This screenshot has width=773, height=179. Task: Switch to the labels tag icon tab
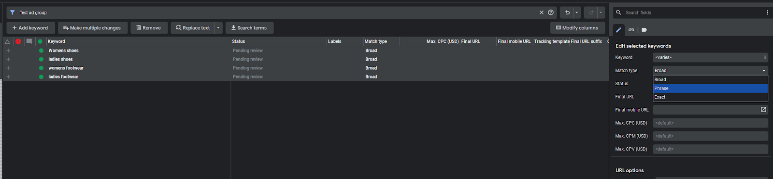(644, 30)
